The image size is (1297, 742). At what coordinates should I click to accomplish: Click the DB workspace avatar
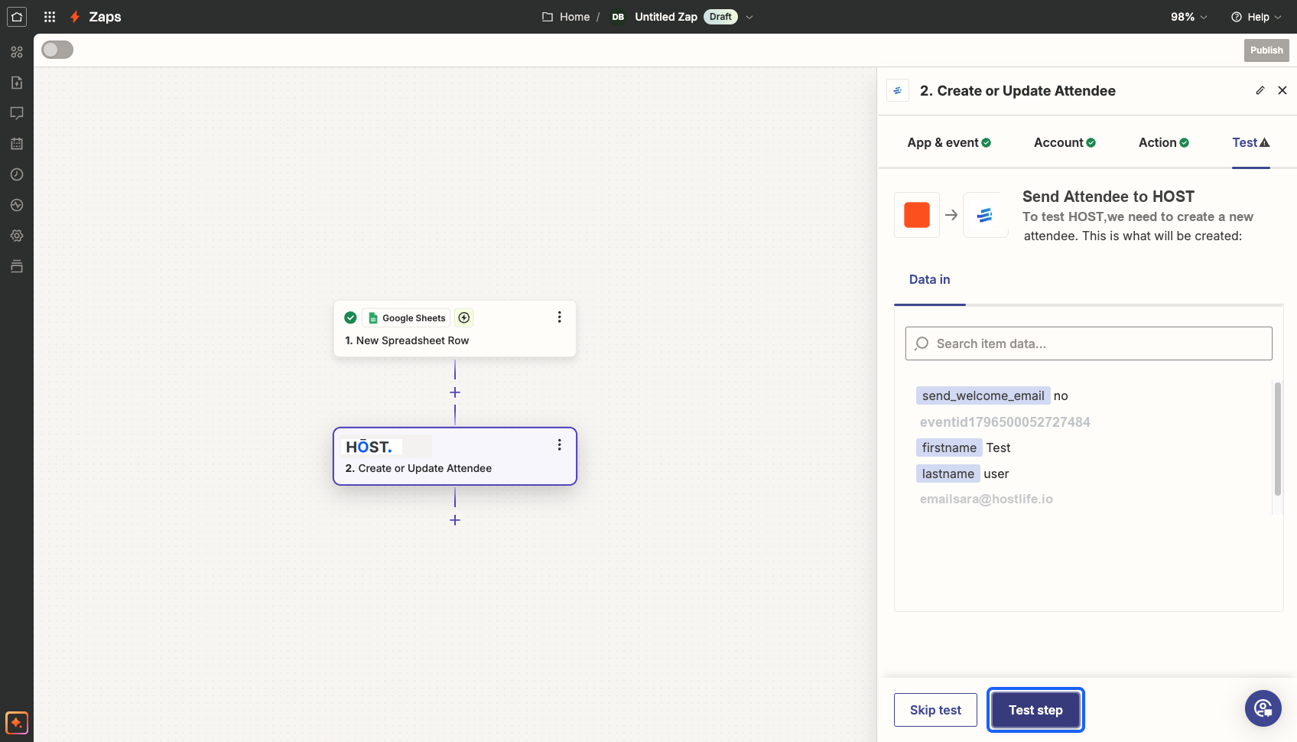click(x=618, y=17)
